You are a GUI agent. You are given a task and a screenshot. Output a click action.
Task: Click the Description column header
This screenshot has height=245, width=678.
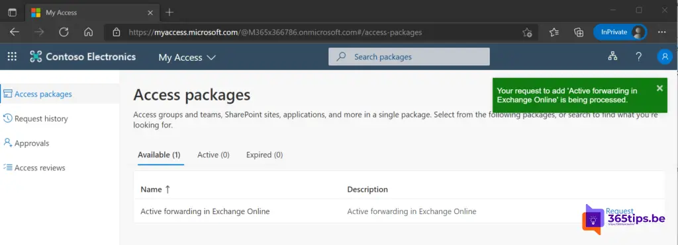tap(367, 190)
